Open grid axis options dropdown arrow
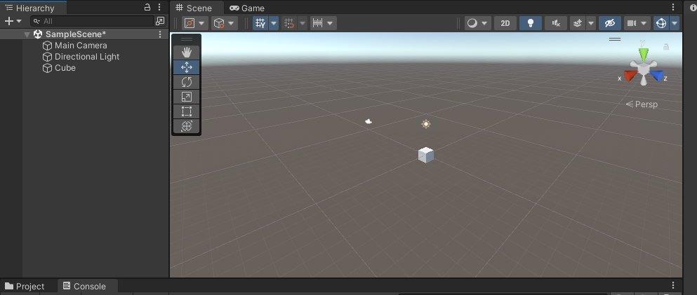697x295 pixels. click(274, 23)
